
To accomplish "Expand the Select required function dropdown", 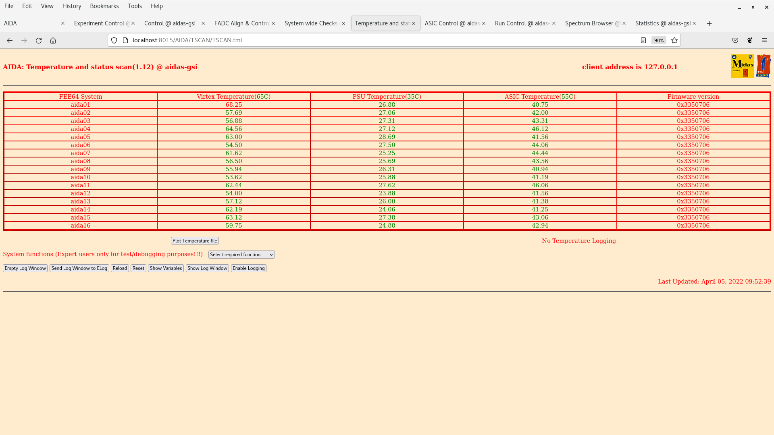I will click(241, 255).
